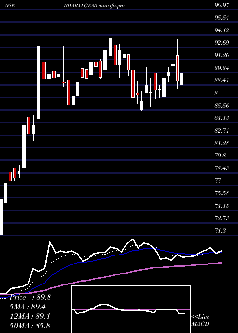Choose the 71.3 price label
Viewport: 238px width, 333px height.
point(220,231)
